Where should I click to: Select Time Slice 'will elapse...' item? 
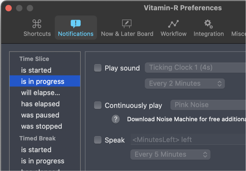click(45, 93)
